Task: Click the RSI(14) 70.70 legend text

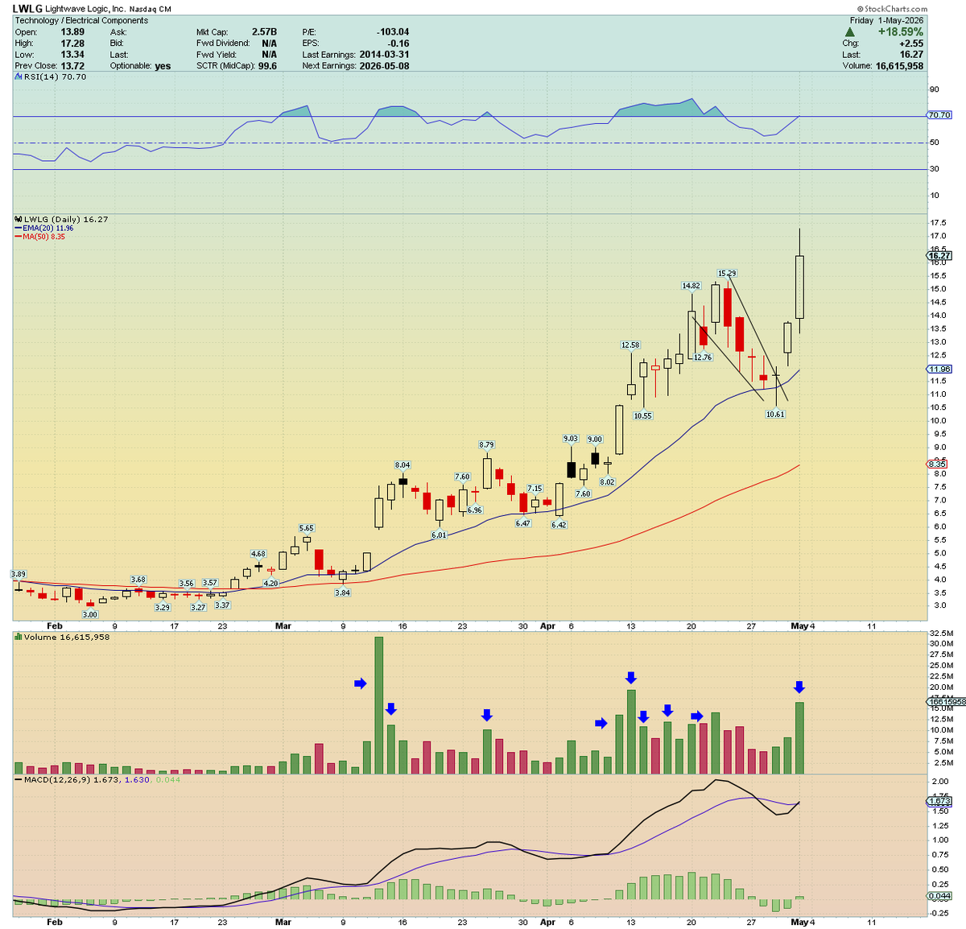Action: pos(56,77)
